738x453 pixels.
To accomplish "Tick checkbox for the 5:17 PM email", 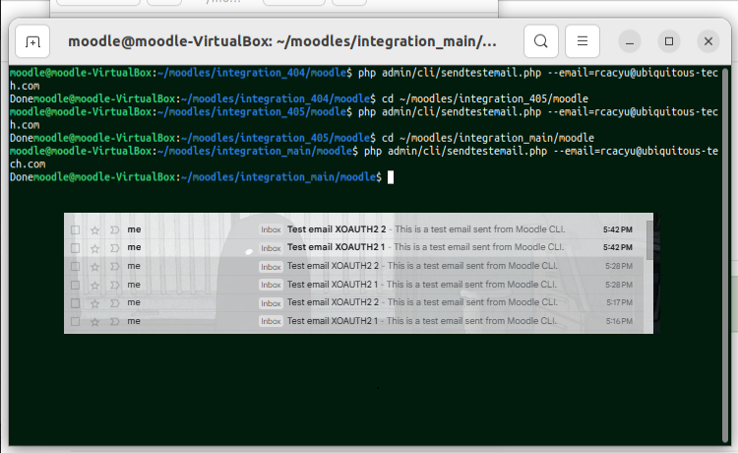I will pos(76,303).
